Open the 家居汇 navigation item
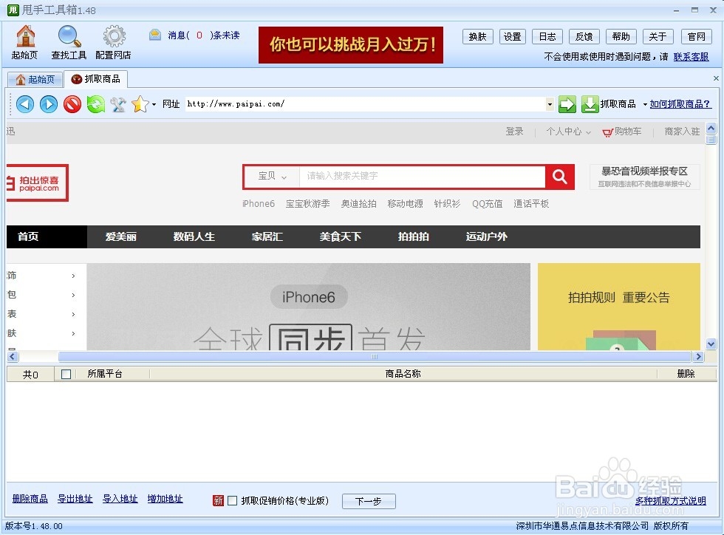This screenshot has width=724, height=535. tap(267, 236)
